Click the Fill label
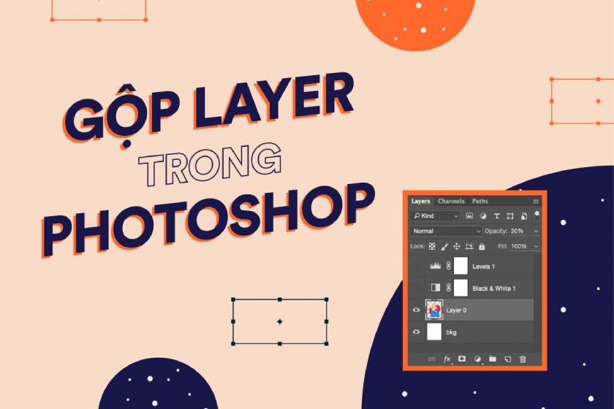614x409 pixels. [x=502, y=247]
